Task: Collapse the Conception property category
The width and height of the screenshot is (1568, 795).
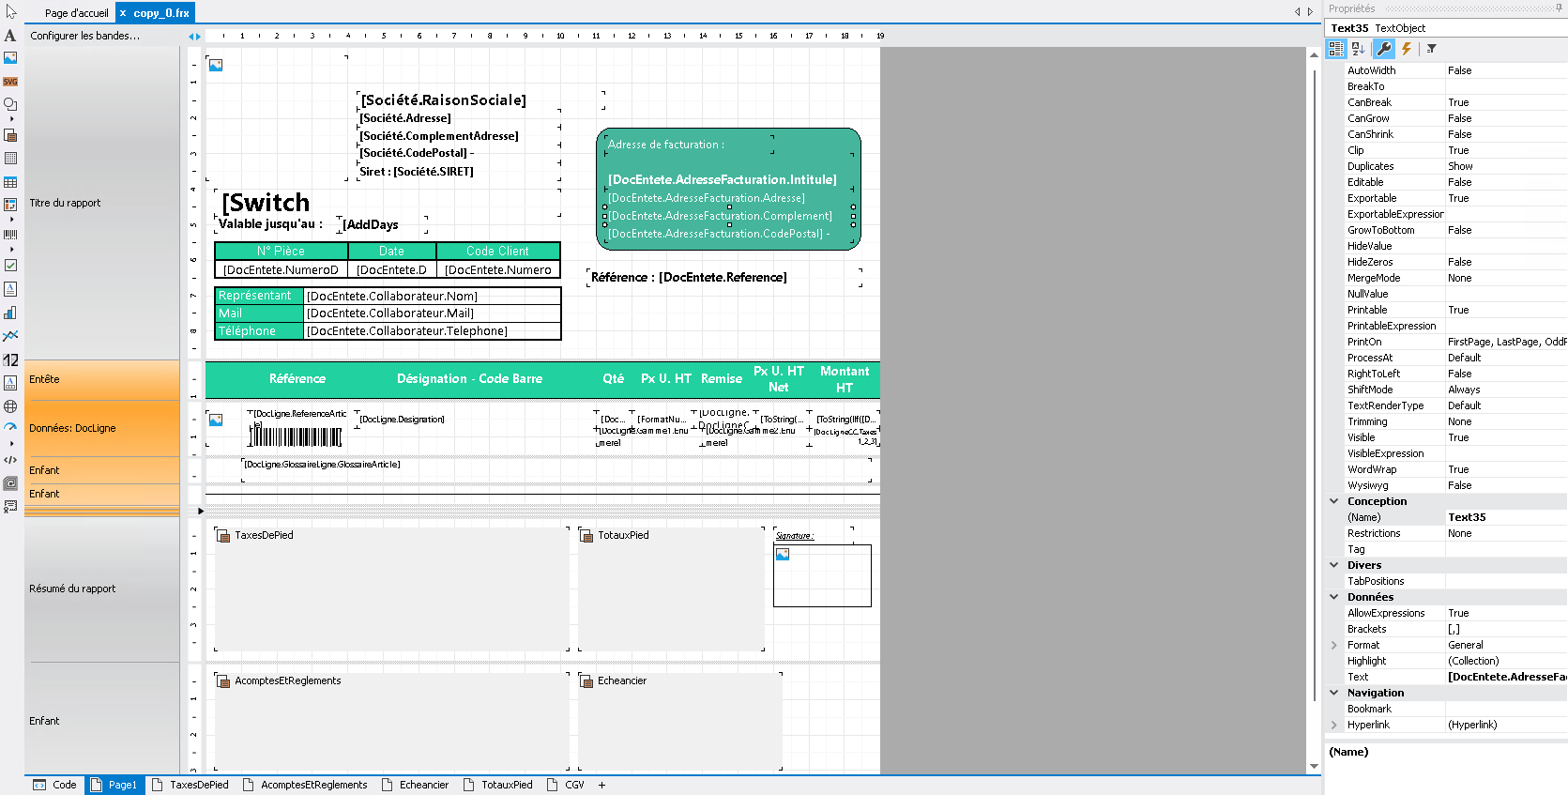Action: pyautogui.click(x=1334, y=501)
